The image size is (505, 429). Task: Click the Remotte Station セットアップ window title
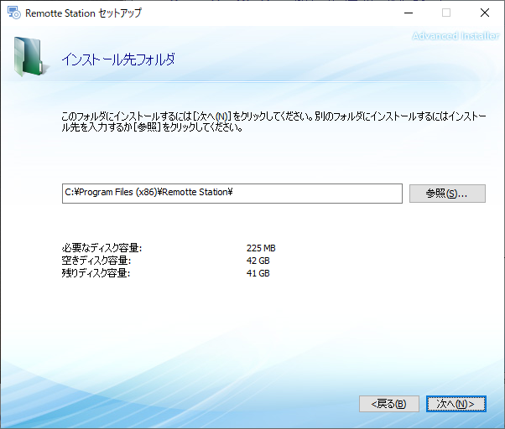pos(83,13)
